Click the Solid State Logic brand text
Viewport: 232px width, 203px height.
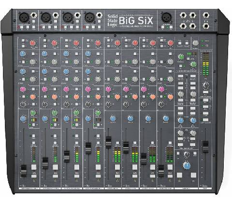pos(113,20)
